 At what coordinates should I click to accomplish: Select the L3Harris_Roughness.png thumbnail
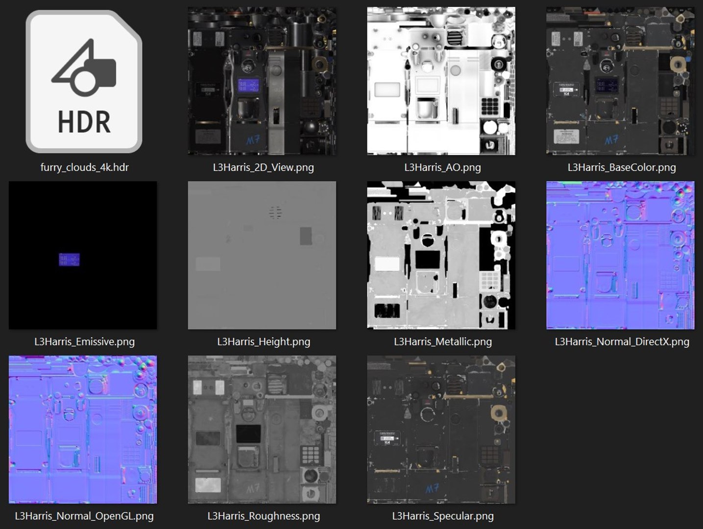[262, 430]
